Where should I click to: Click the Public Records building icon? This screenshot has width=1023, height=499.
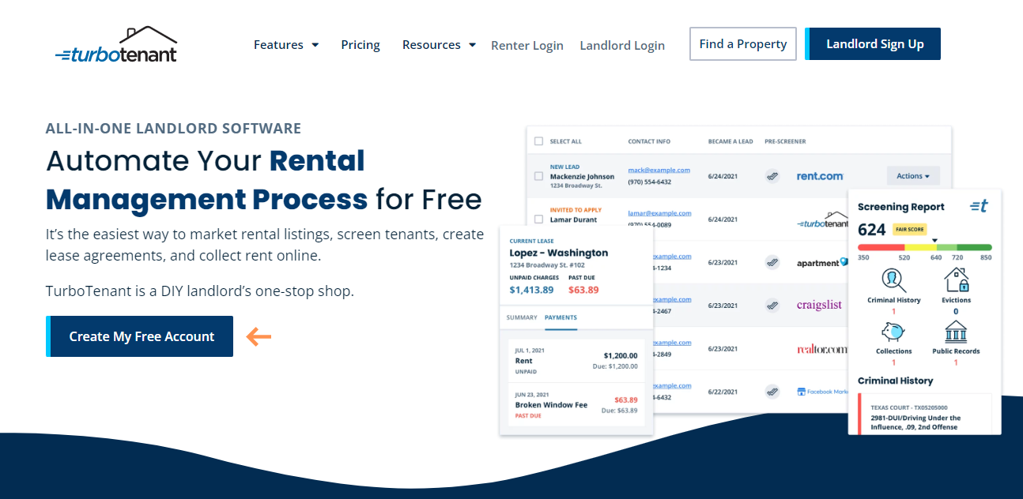[x=956, y=332]
